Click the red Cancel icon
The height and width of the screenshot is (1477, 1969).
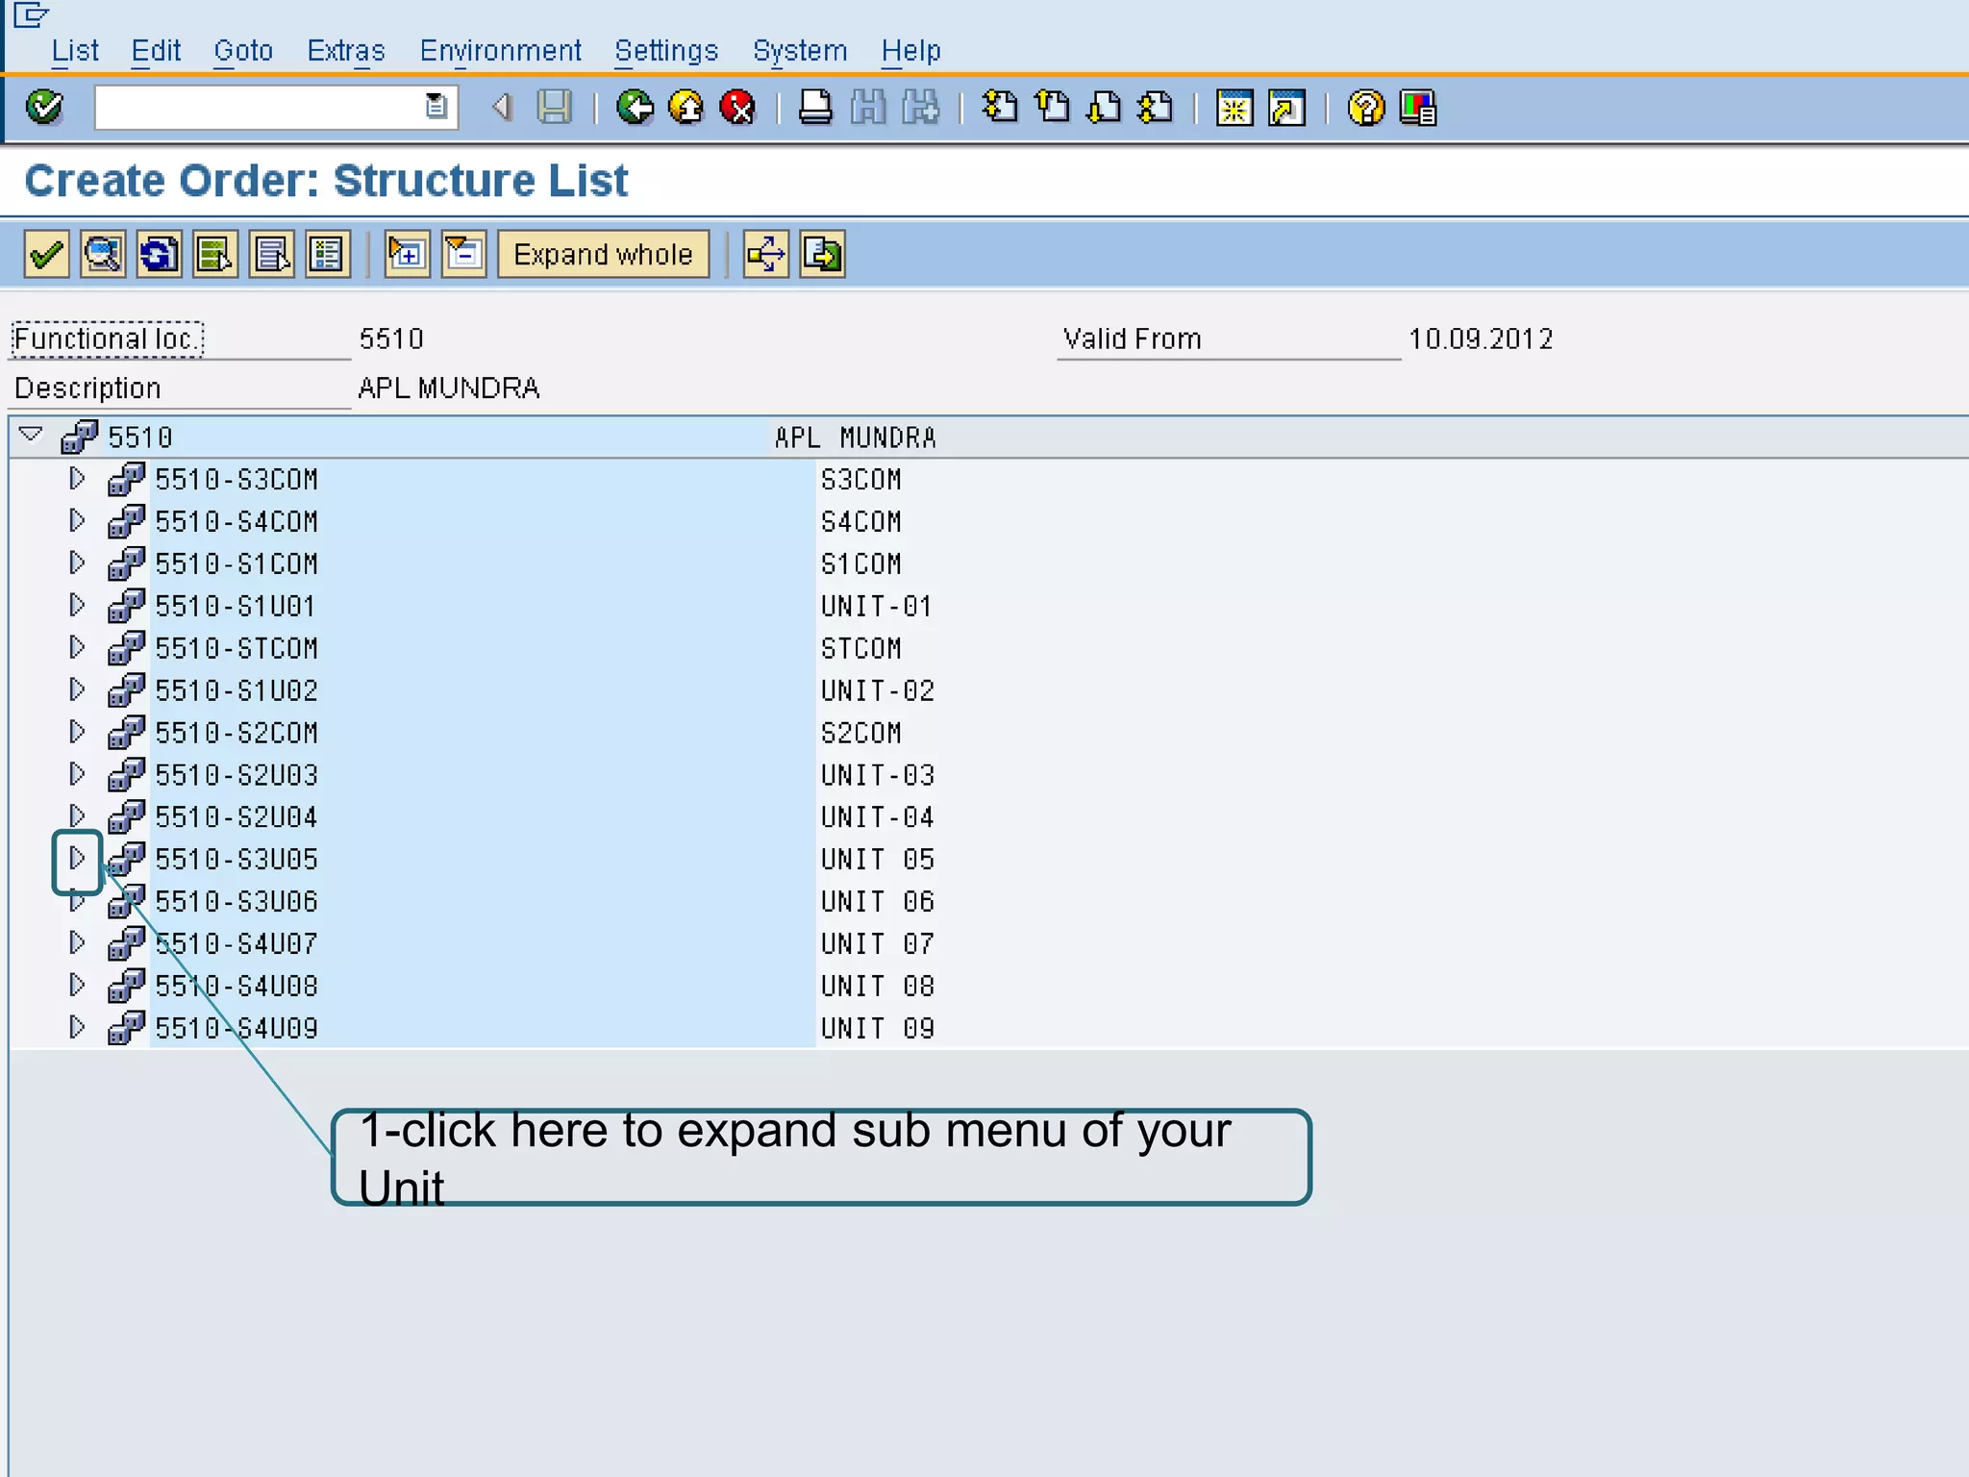pos(737,107)
